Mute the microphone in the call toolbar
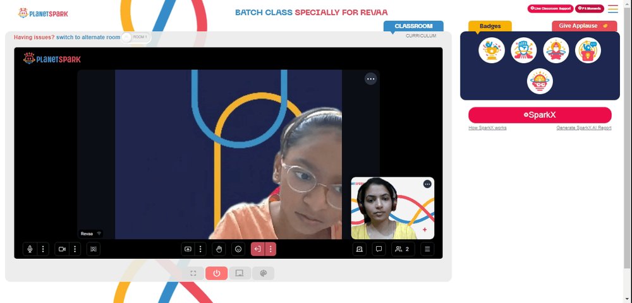The image size is (632, 303). (x=30, y=249)
